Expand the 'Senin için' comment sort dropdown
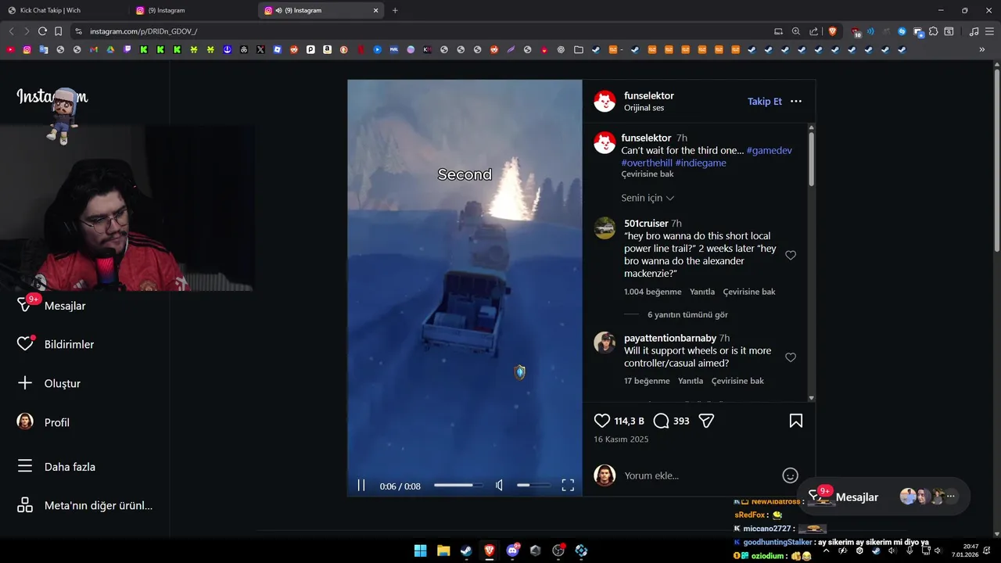This screenshot has height=563, width=1001. (x=648, y=198)
